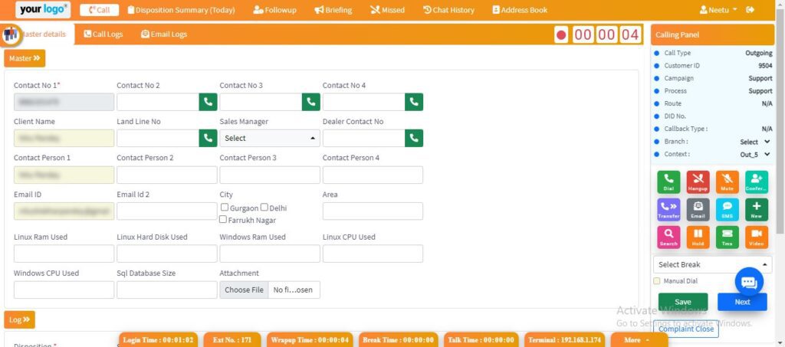Dial Contact No 4 with its phone icon
Image resolution: width=785 pixels, height=347 pixels.
[414, 102]
